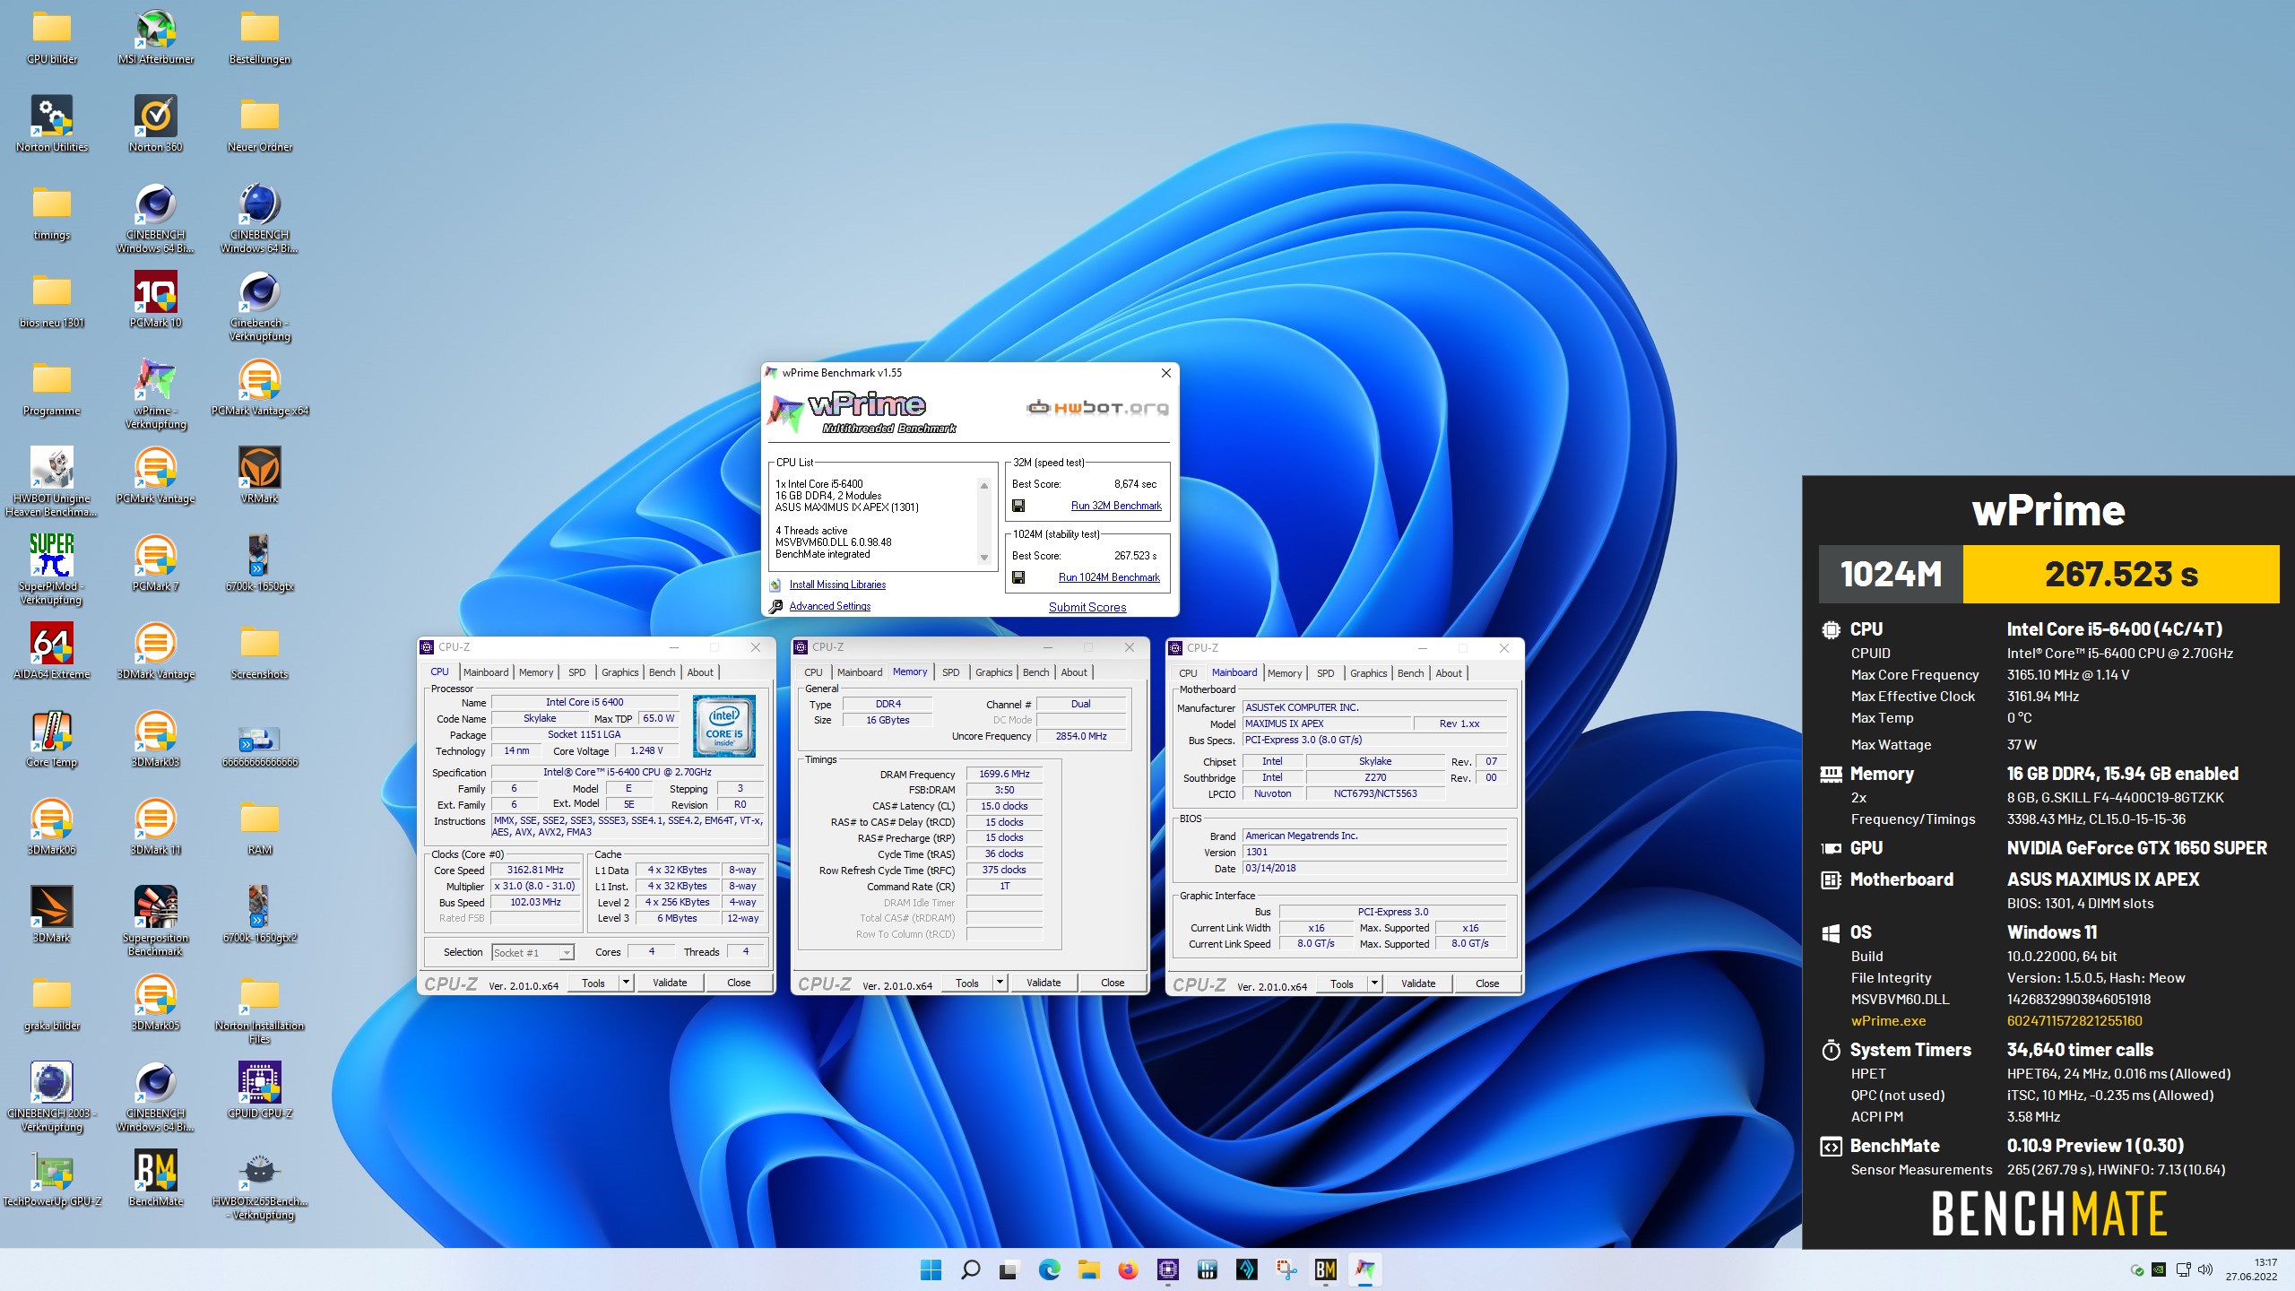Select the CPU tab in the CPU-Z Mainboard window
Screen dimensions: 2295x1291
(x=1188, y=673)
